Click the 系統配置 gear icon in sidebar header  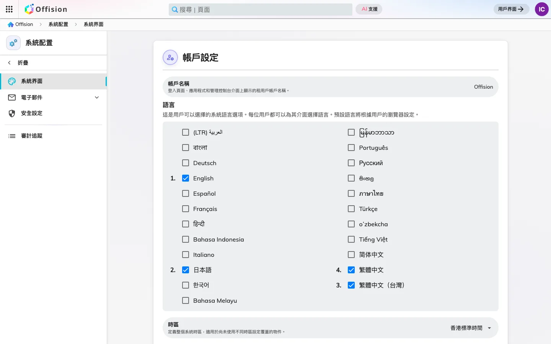pyautogui.click(x=13, y=43)
